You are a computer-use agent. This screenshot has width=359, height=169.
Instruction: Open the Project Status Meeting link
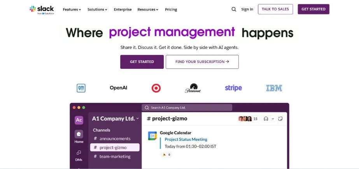click(x=186, y=139)
